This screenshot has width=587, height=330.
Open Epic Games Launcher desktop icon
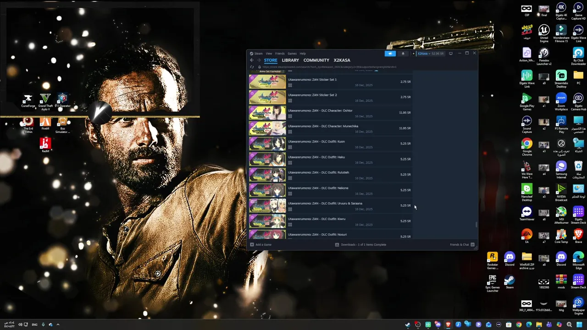point(493,284)
